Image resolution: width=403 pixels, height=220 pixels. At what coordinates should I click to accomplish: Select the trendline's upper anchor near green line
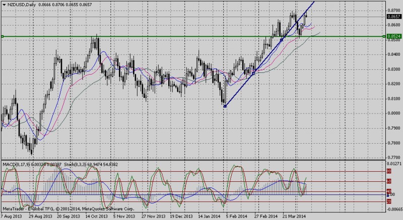(x=282, y=39)
